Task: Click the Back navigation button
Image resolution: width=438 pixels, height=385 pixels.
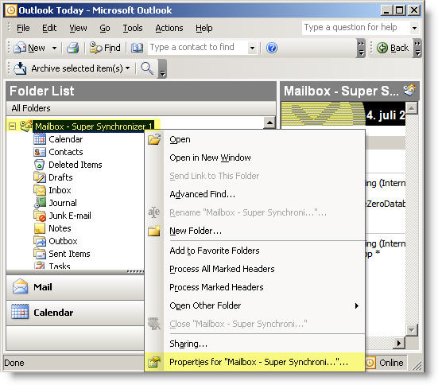Action: (393, 48)
